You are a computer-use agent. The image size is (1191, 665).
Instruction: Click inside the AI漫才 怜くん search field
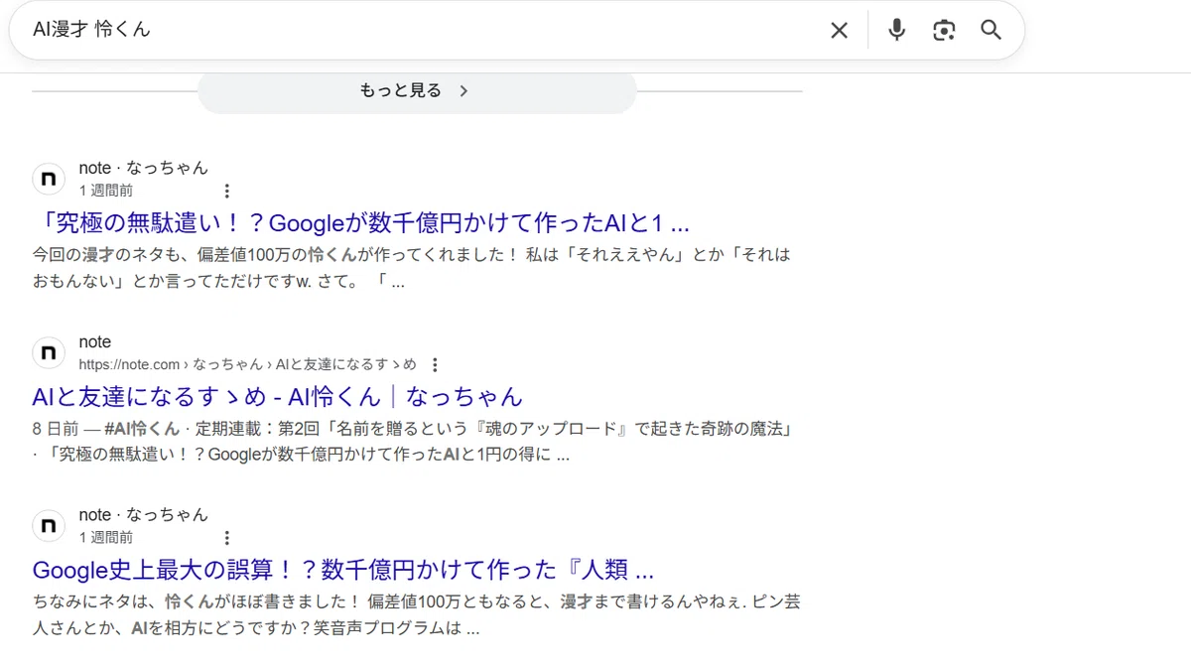coord(417,30)
